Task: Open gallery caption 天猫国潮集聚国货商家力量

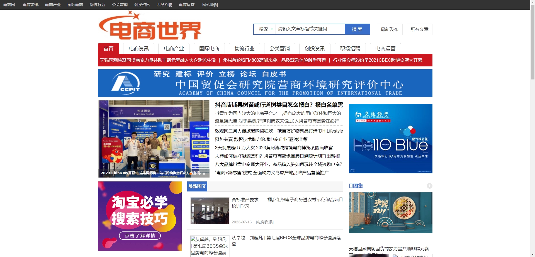Action: pos(389,251)
